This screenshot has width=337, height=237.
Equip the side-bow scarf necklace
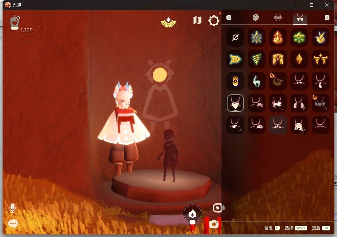278,103
